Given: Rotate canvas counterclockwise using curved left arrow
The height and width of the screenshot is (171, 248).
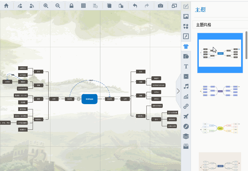Looking at the screenshot, I should pyautogui.click(x=32, y=6).
